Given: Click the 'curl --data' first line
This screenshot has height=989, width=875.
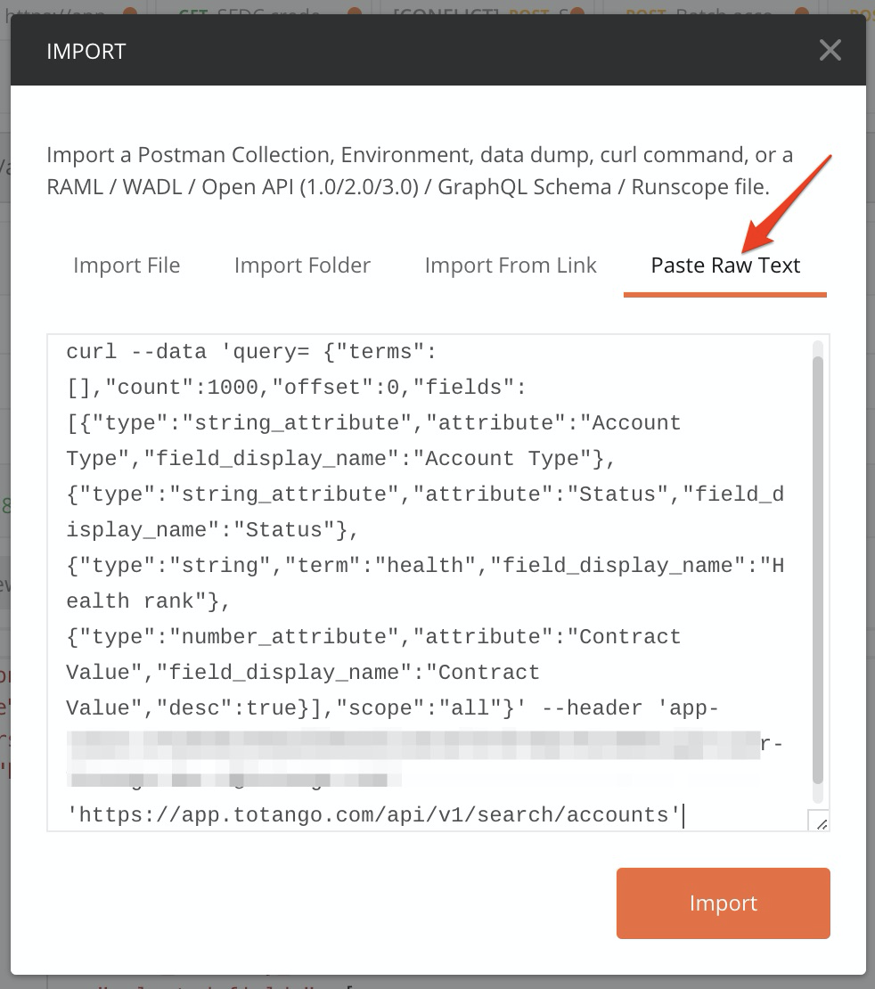Looking at the screenshot, I should pos(251,351).
